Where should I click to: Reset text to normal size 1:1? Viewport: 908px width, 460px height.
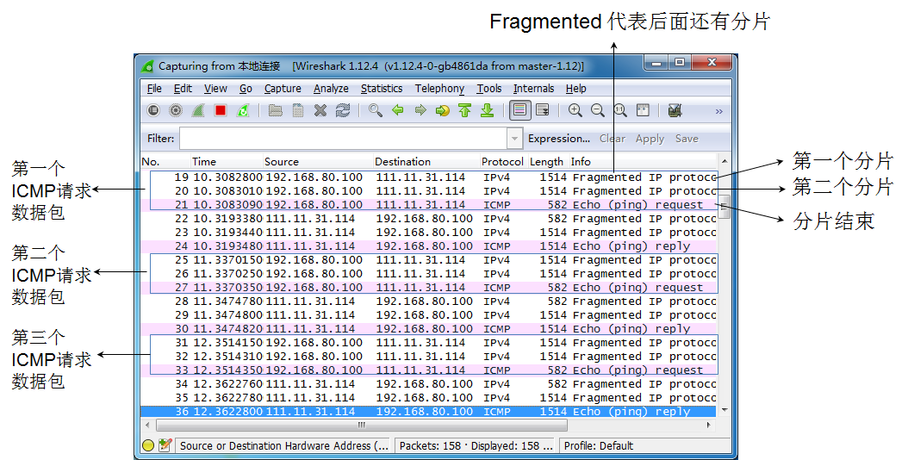(620, 110)
